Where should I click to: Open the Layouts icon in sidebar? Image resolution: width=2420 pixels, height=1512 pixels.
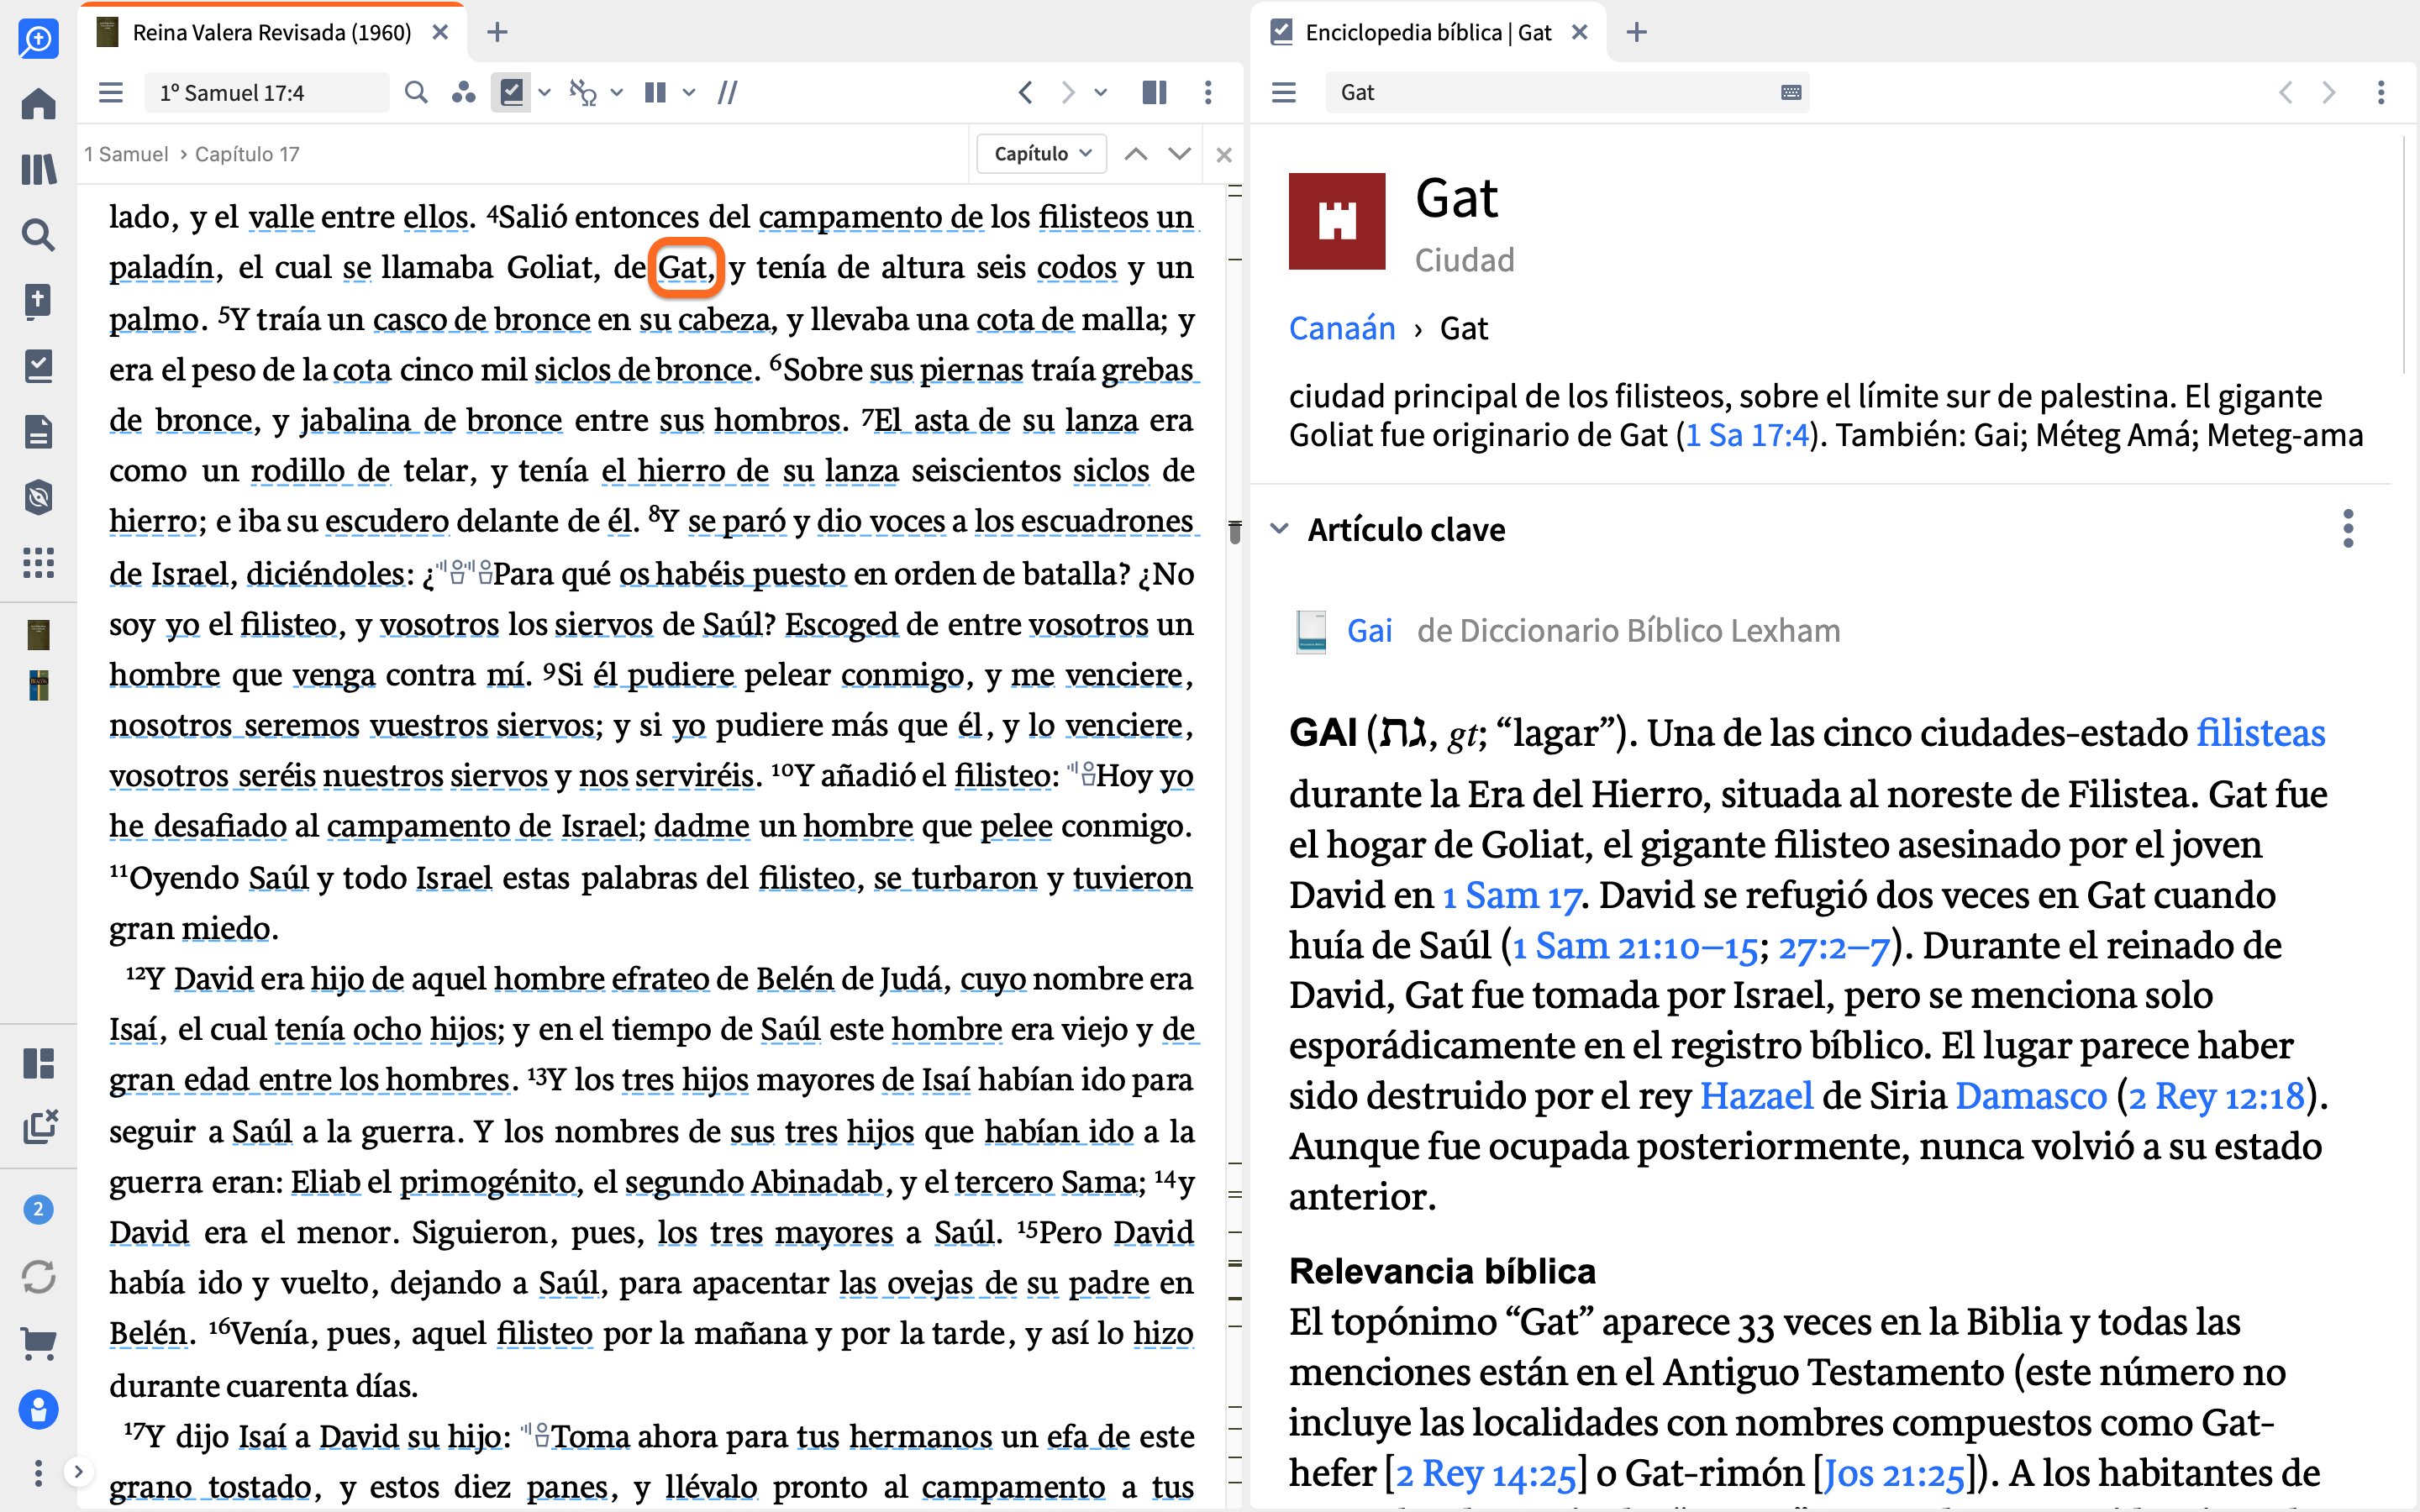pyautogui.click(x=38, y=1063)
